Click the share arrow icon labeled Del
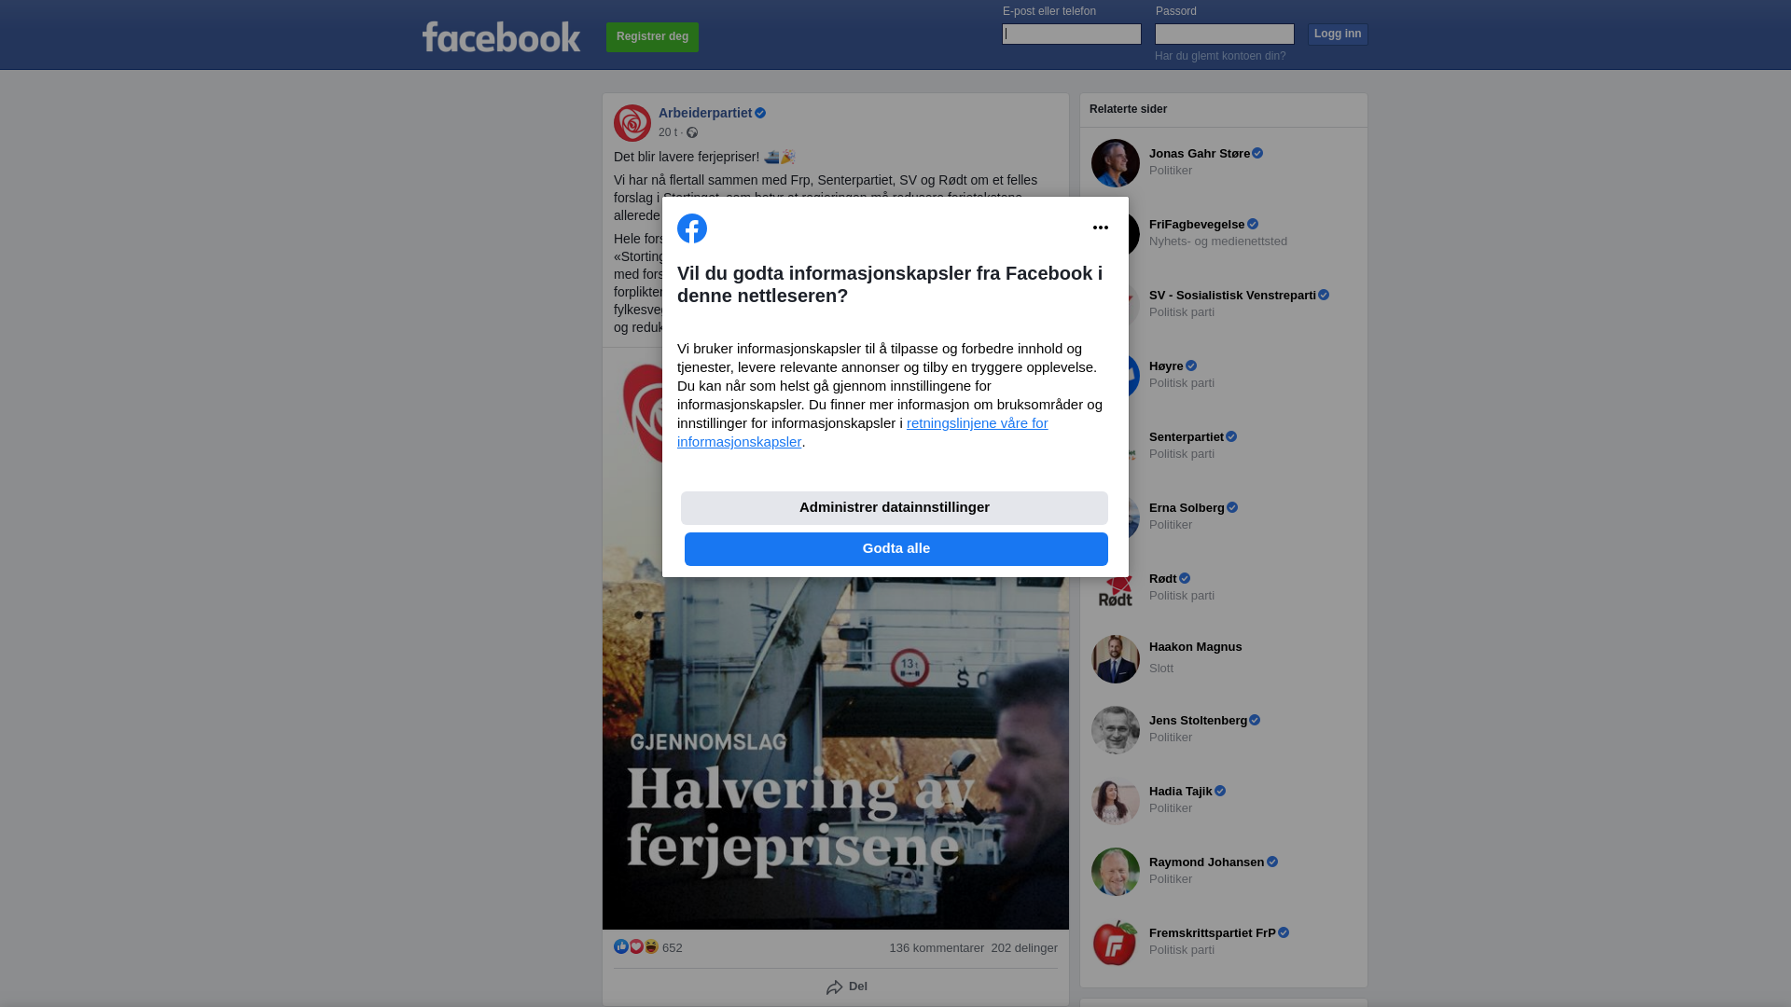Screen dimensions: 1791x1007 pyautogui.click(x=835, y=986)
